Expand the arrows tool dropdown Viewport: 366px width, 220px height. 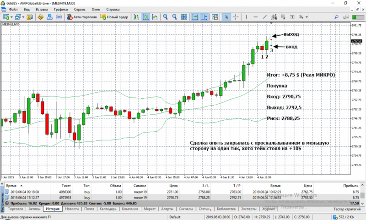point(307,17)
